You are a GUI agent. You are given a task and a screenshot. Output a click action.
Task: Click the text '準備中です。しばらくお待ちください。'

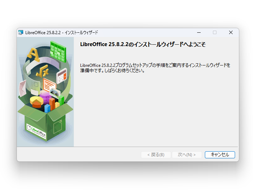pyautogui.click(x=112, y=71)
